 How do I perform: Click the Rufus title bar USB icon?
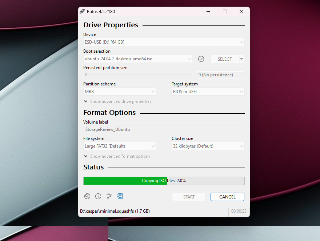pos(82,11)
